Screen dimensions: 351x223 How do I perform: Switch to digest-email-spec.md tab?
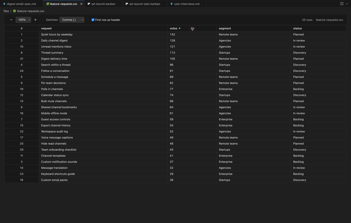(21, 4)
